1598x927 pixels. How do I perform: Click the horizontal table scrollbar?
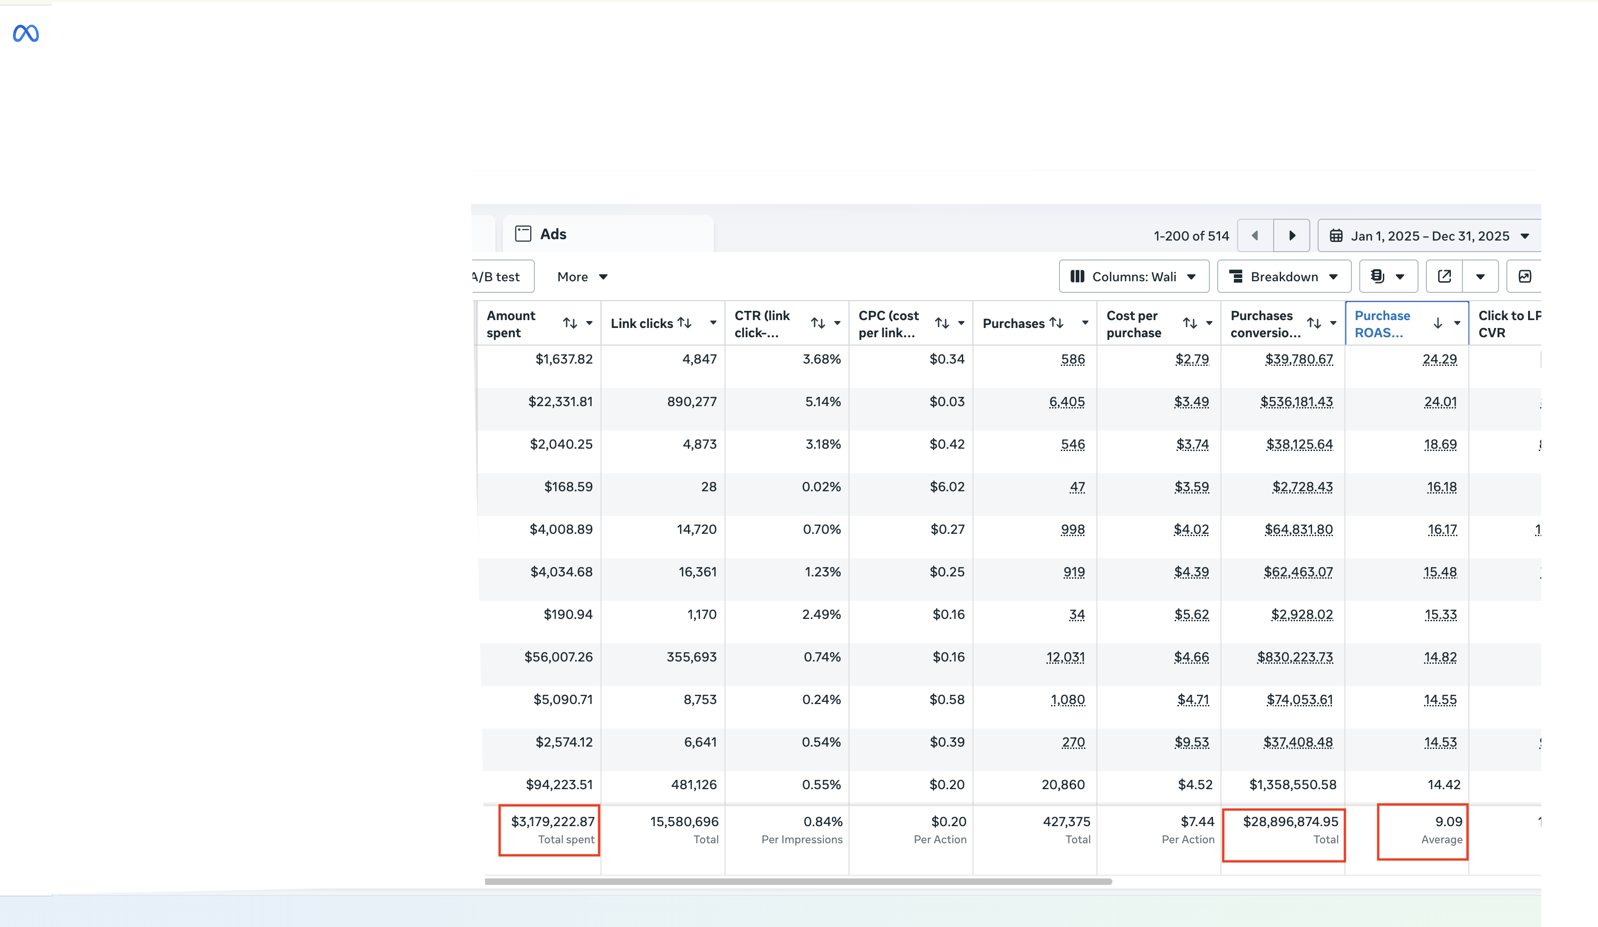pos(798,881)
